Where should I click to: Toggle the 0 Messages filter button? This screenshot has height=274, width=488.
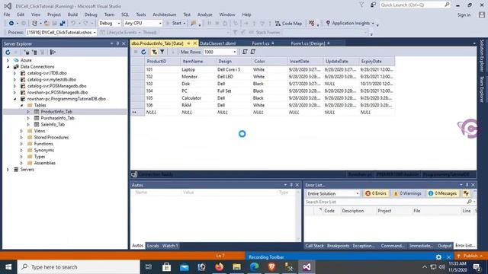pyautogui.click(x=442, y=193)
